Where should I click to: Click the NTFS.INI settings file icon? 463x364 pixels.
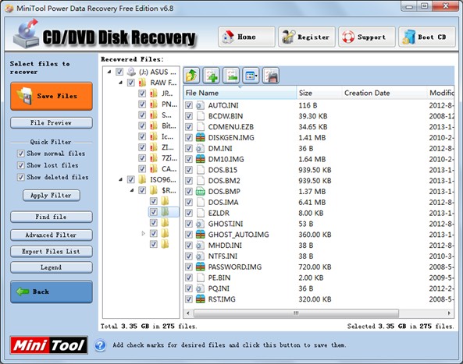(200, 256)
